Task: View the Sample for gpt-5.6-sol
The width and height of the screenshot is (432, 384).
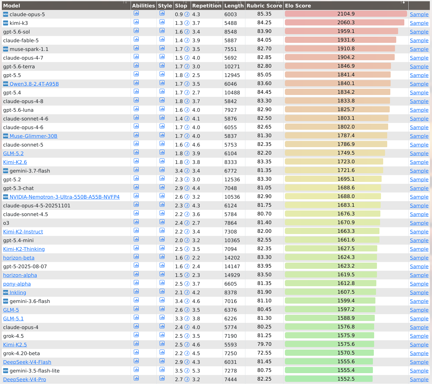Action: pyautogui.click(x=419, y=32)
